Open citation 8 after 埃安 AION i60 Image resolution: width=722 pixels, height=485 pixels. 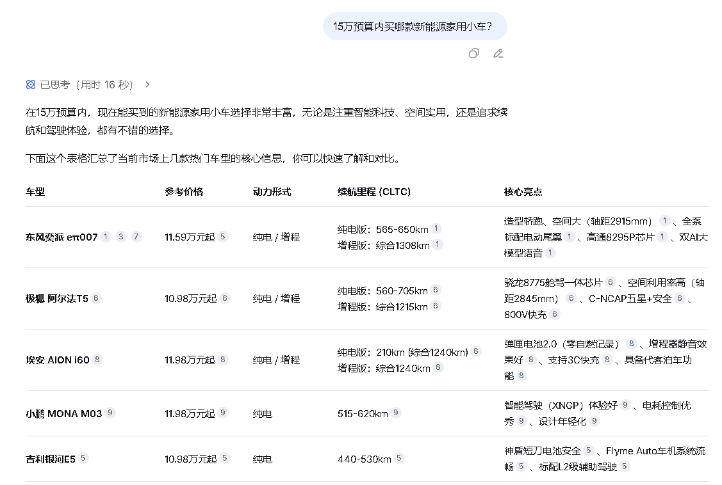click(97, 360)
